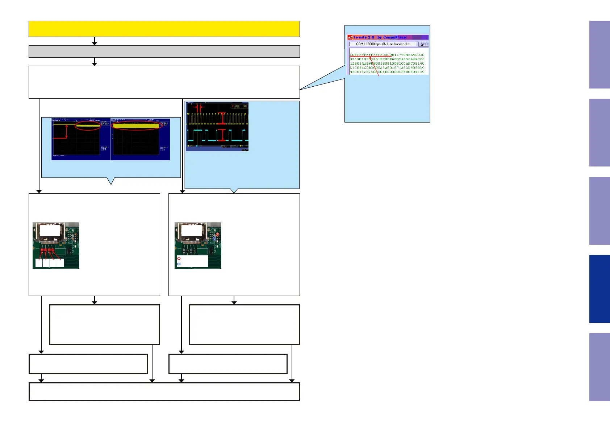Click the left HDMI connector board photo
610x432 pixels.
pyautogui.click(x=56, y=246)
